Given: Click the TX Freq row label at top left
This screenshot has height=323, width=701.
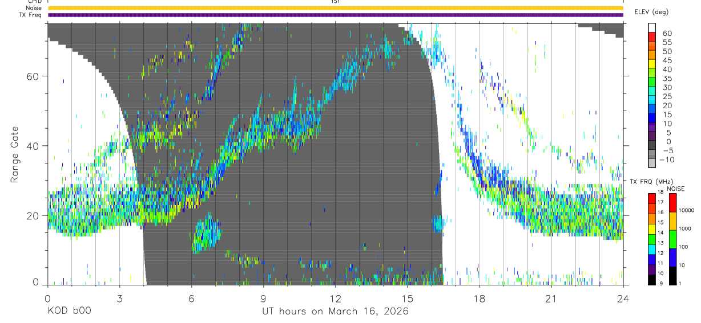Looking at the screenshot, I should click(31, 15).
